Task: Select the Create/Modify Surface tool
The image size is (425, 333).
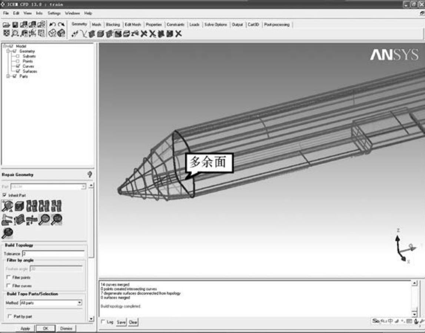Action: (92, 34)
